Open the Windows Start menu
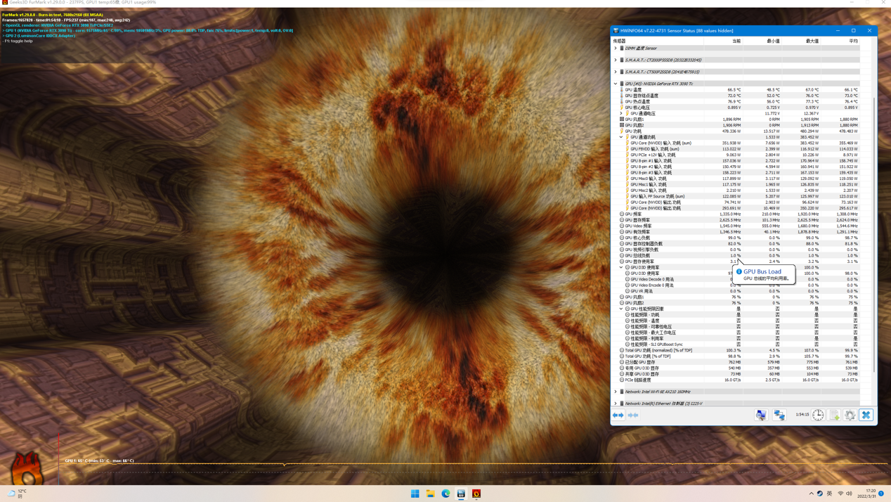The image size is (891, 502). pyautogui.click(x=415, y=494)
